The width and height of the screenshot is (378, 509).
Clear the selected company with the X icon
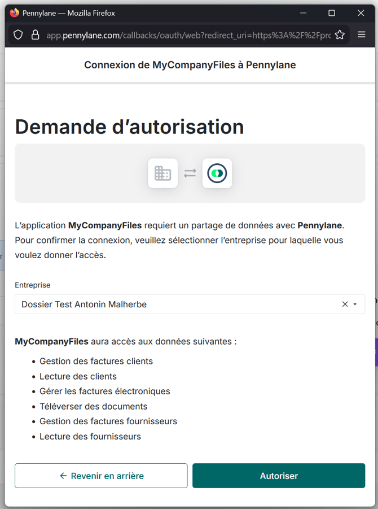click(x=344, y=304)
